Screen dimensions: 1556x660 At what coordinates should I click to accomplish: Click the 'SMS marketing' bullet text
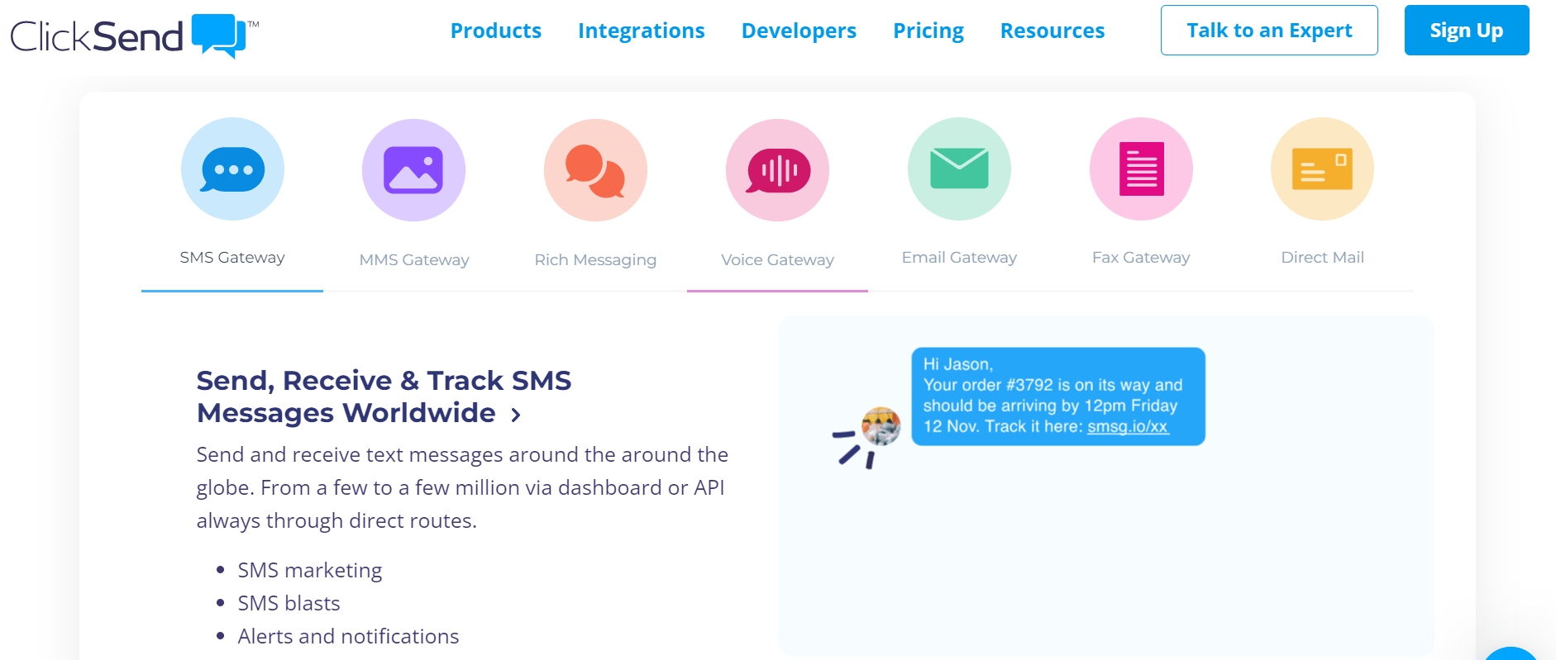310,571
